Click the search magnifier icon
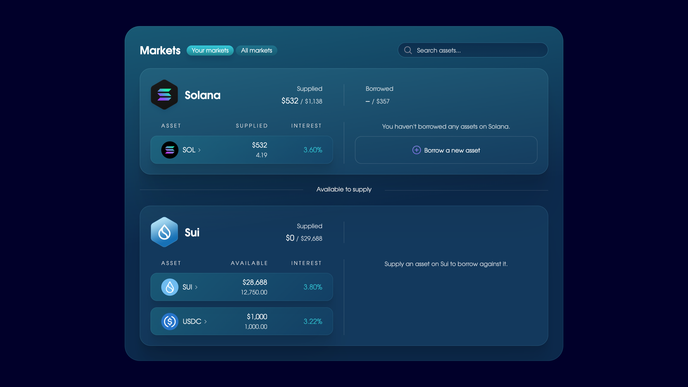Image resolution: width=688 pixels, height=387 pixels. [408, 50]
